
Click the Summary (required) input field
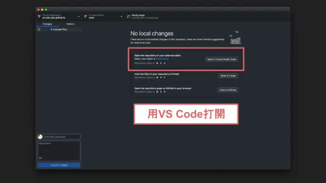pyautogui.click(x=62, y=137)
